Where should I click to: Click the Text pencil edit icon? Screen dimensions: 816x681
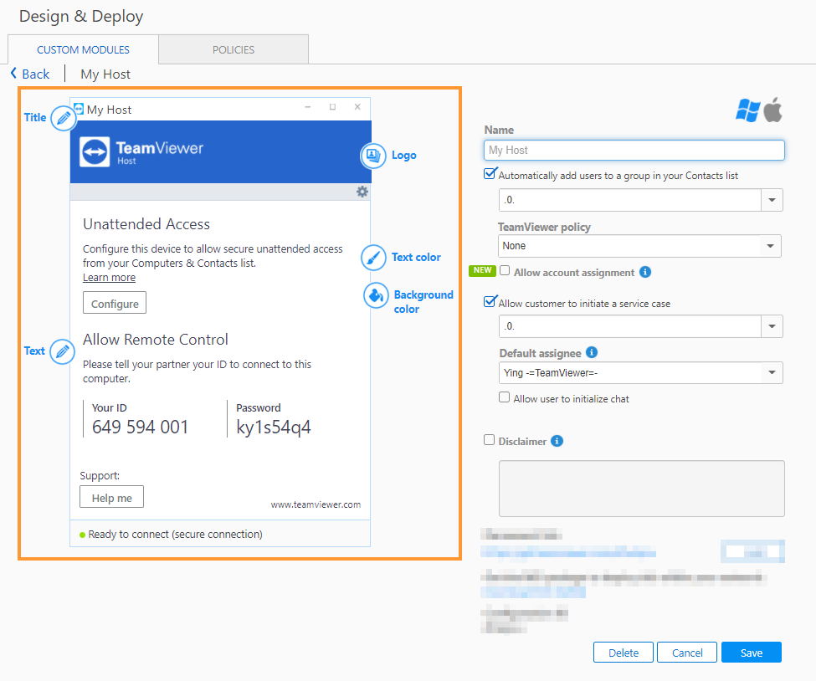(62, 351)
